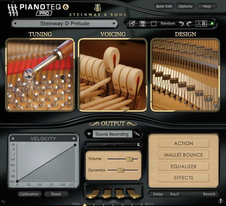Click the Random button

coord(168,23)
